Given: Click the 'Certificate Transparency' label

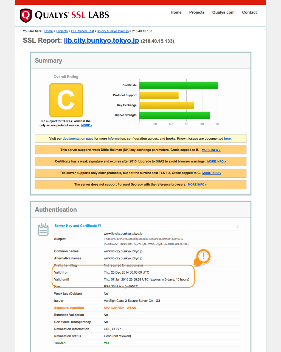Looking at the screenshot, I should pyautogui.click(x=72, y=322).
